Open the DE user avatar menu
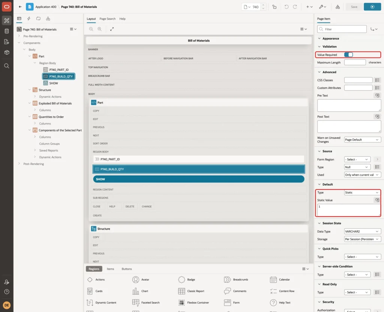 tap(7, 305)
